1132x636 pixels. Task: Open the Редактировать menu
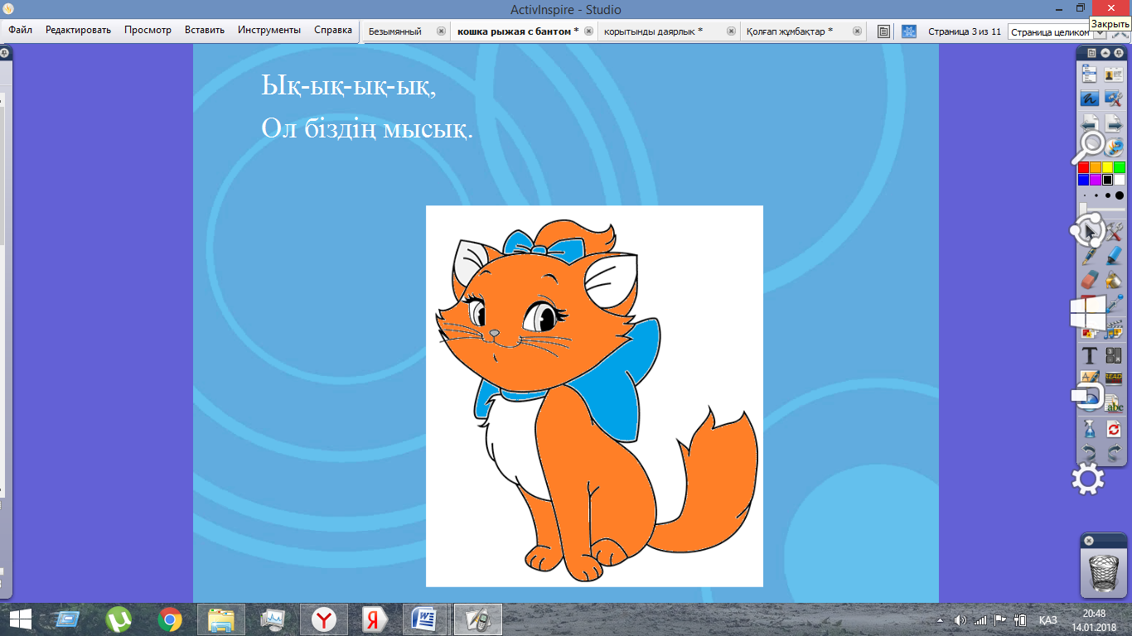pos(78,30)
